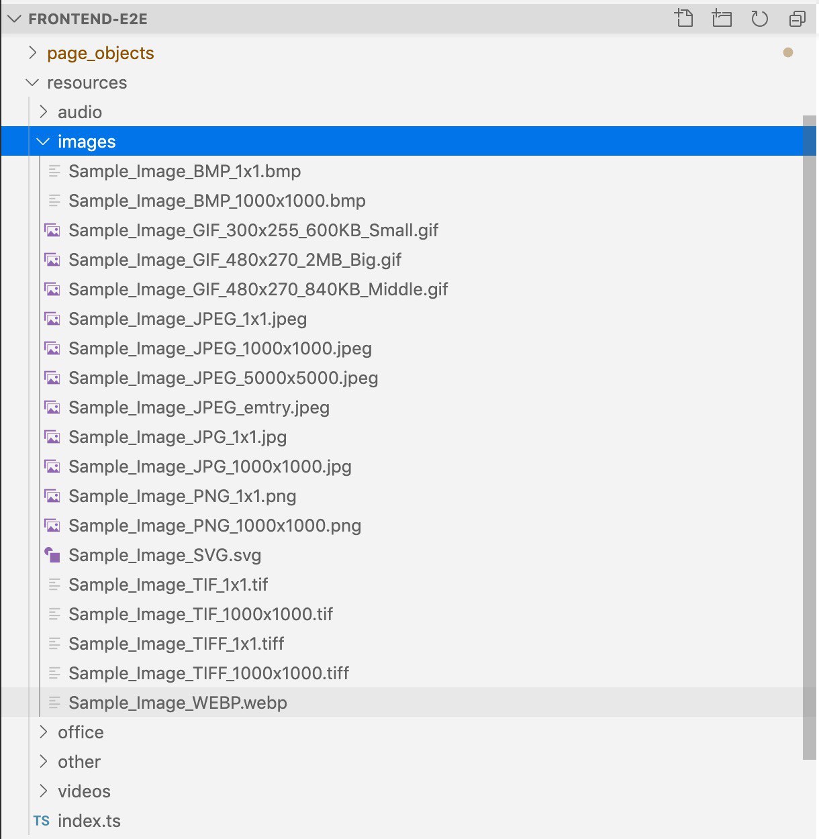Expand the office folder chevron

(43, 732)
